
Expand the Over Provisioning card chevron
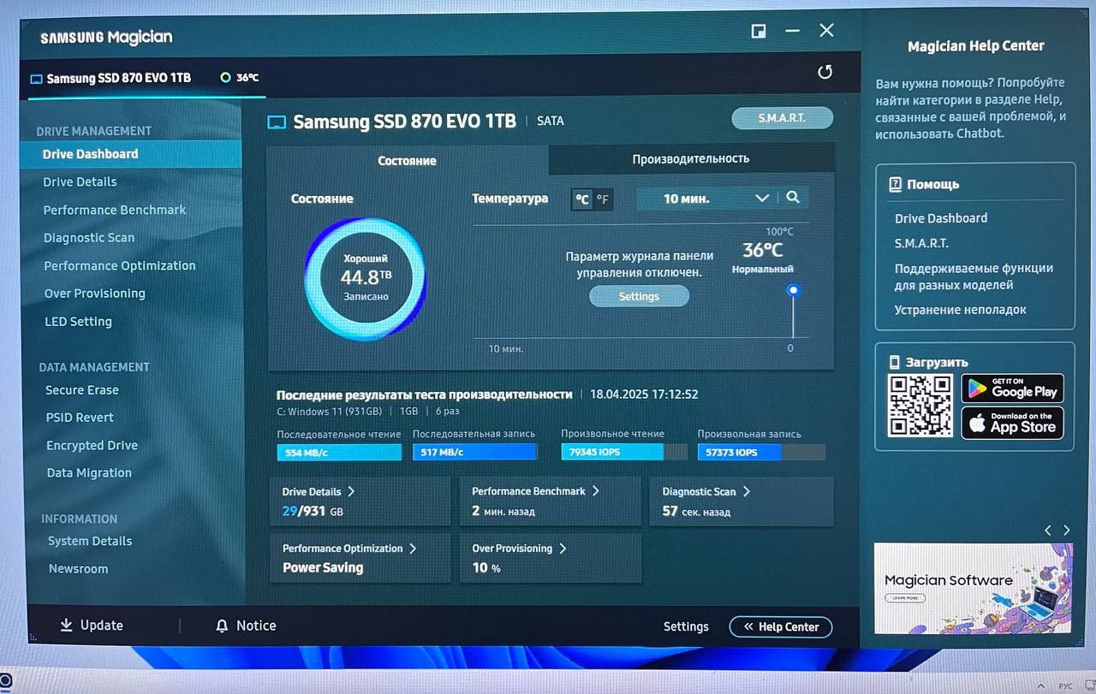pyautogui.click(x=563, y=548)
